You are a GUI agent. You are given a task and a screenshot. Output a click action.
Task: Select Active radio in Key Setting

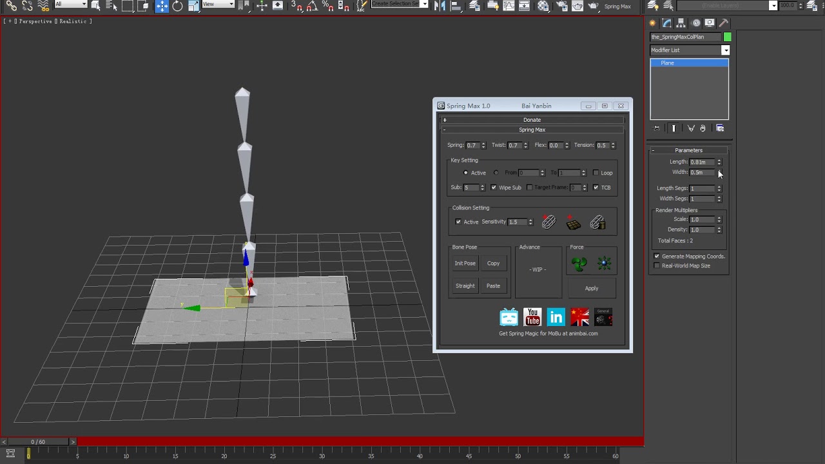(x=466, y=173)
